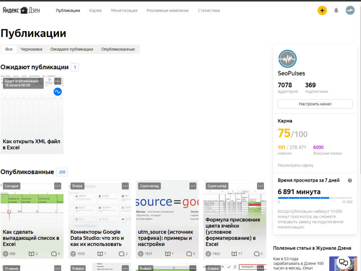Click the Вчера date label on the card
Viewport: 361px width, 271px height.
point(77,186)
